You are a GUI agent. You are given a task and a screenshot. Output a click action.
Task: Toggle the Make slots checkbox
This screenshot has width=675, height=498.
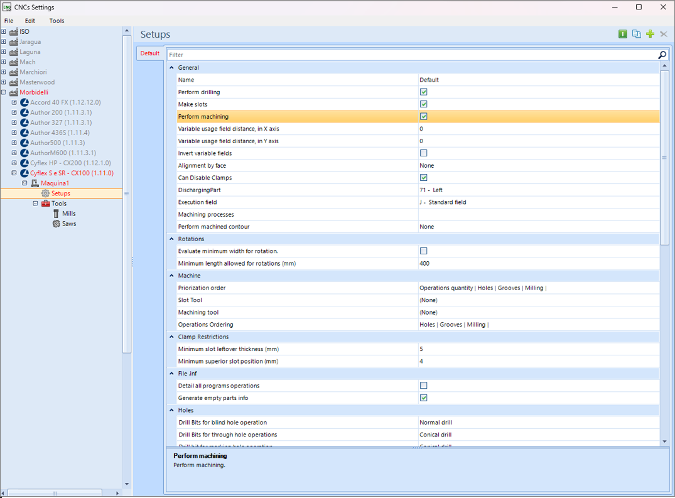[424, 104]
